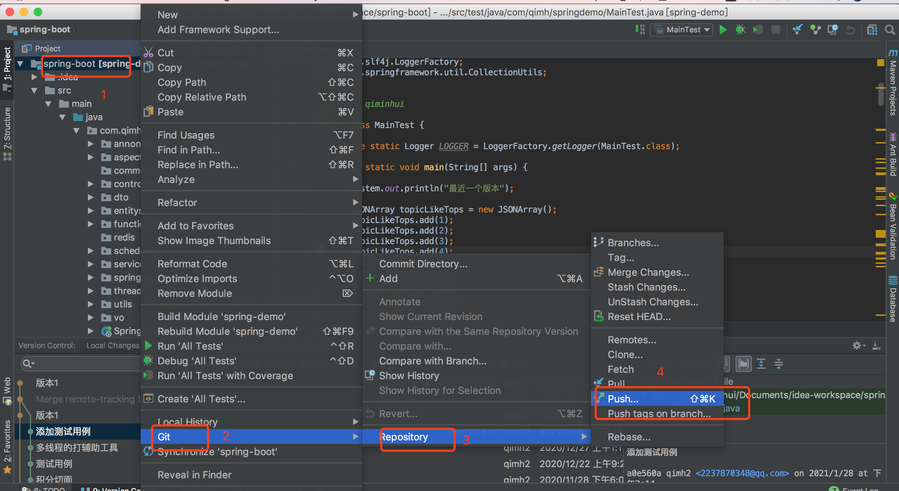Screen dimensions: 899x491
Task: Open the Show History clock icon in toolbar
Action: (x=833, y=30)
